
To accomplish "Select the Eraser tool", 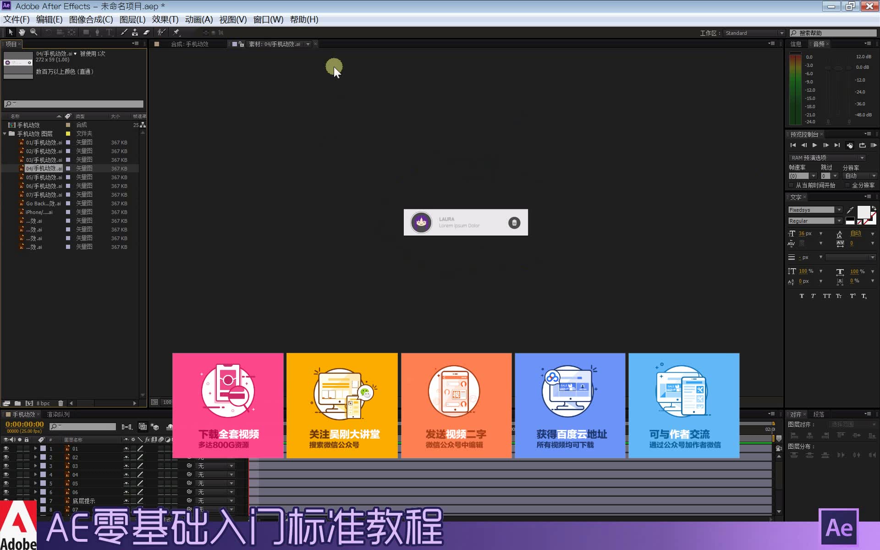I will [146, 33].
